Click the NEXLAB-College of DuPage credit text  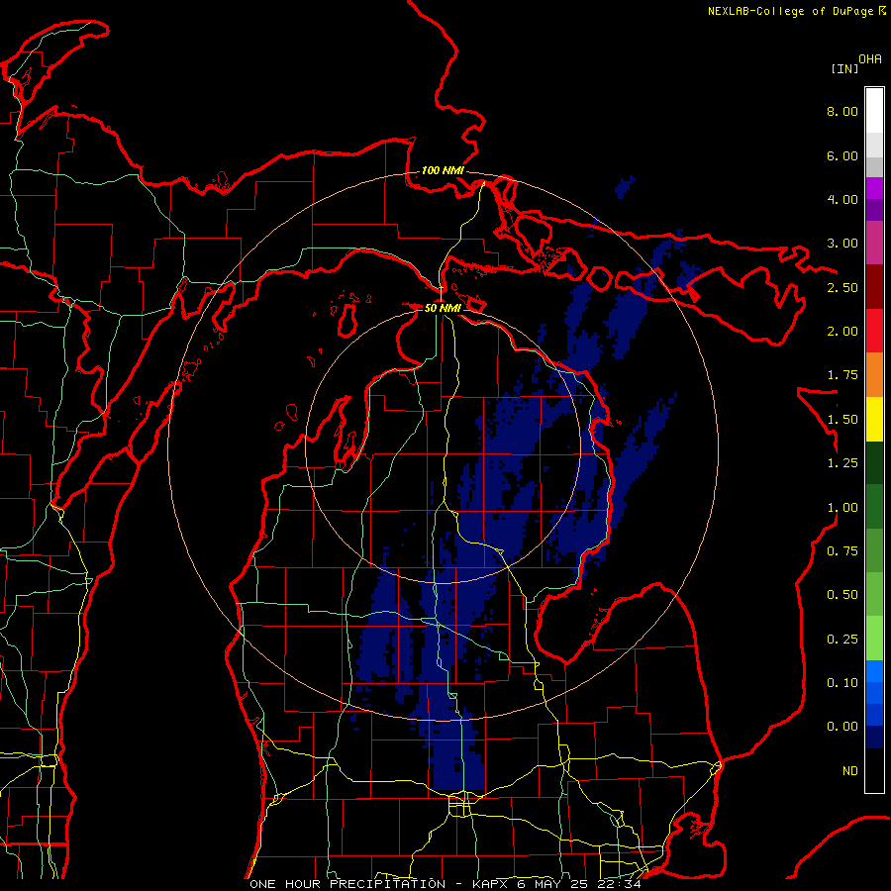(796, 11)
